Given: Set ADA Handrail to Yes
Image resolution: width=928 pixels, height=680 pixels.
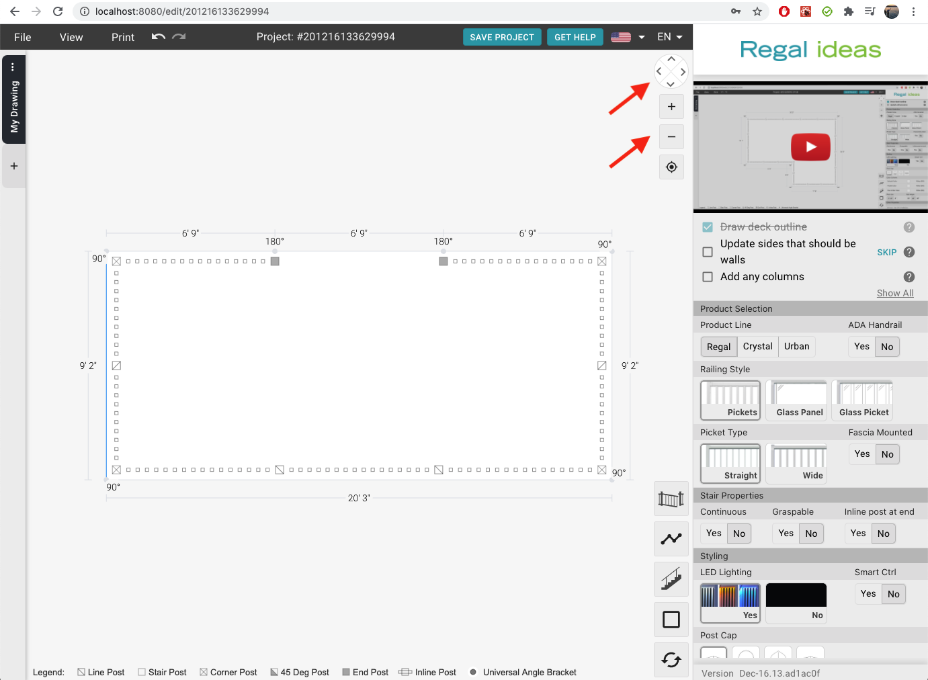Looking at the screenshot, I should (x=861, y=347).
